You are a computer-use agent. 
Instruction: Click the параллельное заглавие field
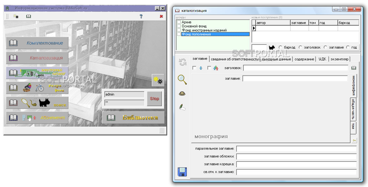(x=296, y=149)
